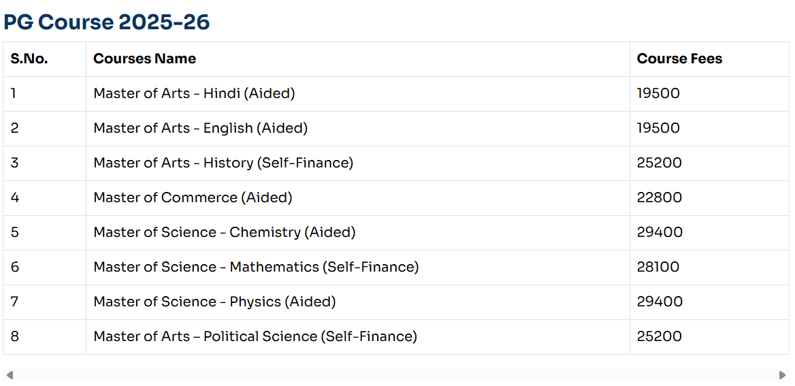The width and height of the screenshot is (795, 386).
Task: Click the left scroll arrow
Action: 10,375
